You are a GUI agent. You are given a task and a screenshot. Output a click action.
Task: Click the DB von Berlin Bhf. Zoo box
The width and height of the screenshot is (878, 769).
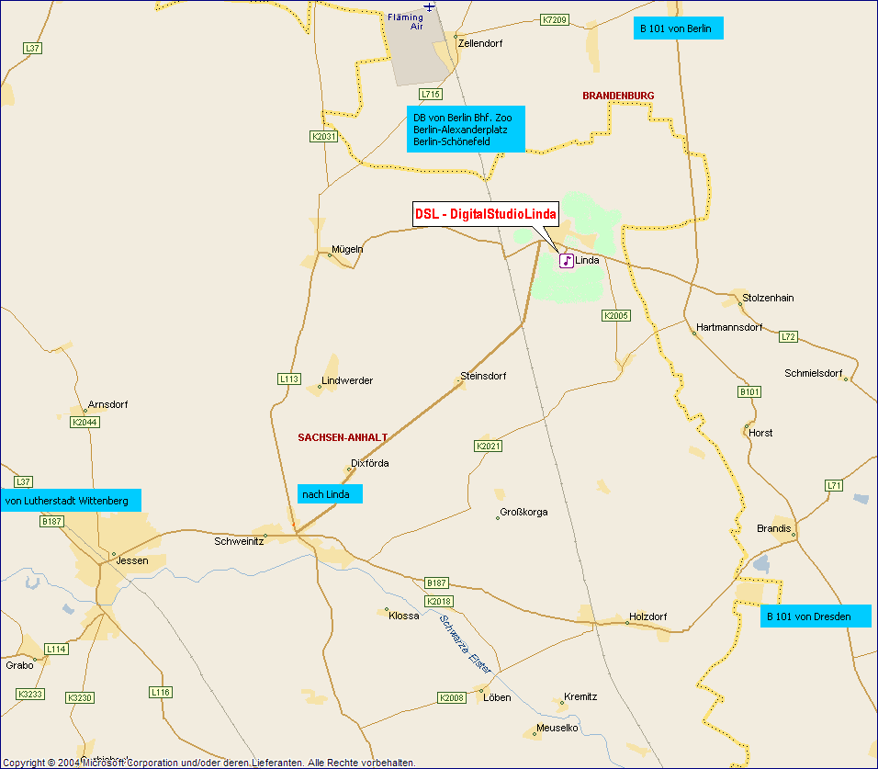pos(466,130)
